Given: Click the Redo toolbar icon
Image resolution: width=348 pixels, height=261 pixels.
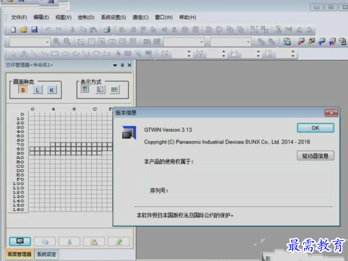Looking at the screenshot, I should (59, 30).
